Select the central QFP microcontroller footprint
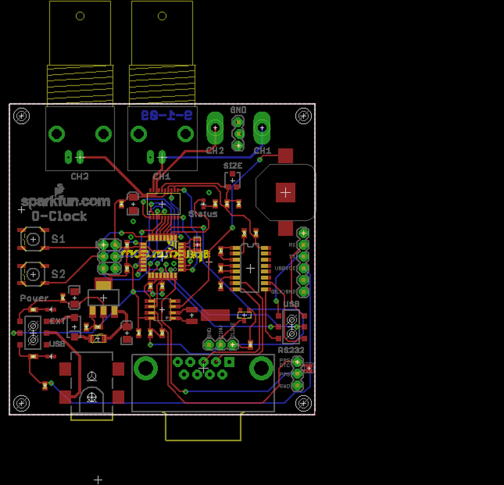This screenshot has height=485, width=504. [x=162, y=257]
